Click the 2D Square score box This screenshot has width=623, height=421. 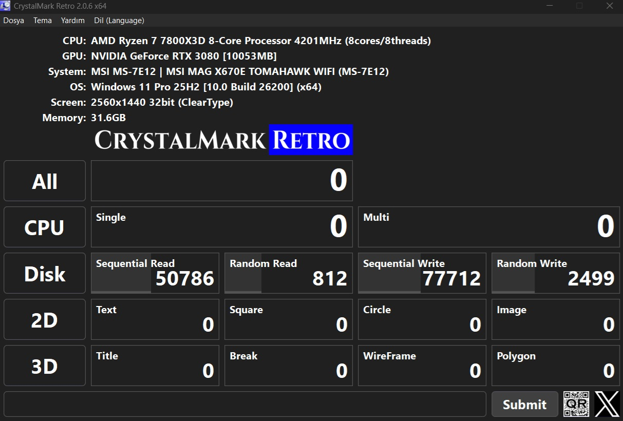[x=289, y=319]
